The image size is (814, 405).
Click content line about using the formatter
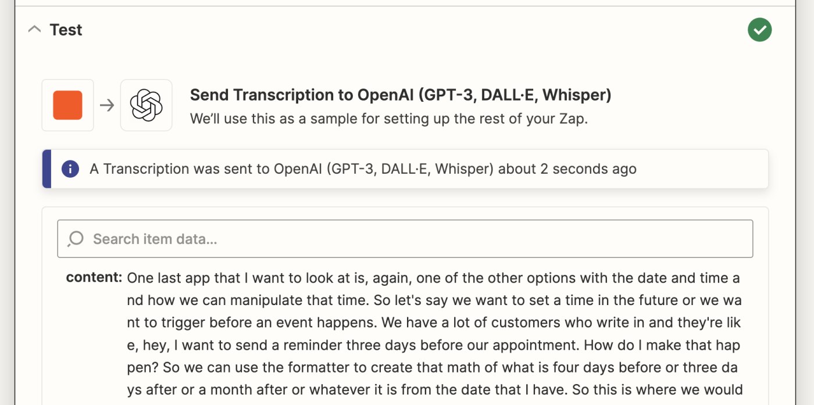(432, 368)
